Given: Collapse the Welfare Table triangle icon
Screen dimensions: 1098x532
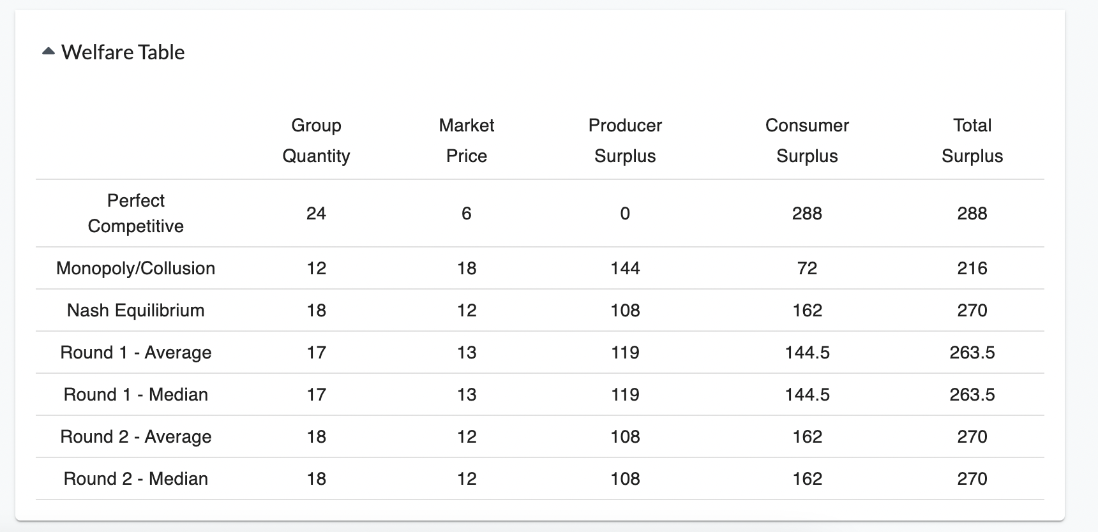Looking at the screenshot, I should (49, 52).
